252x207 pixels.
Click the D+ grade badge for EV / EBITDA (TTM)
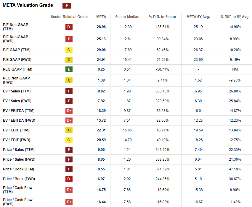(69, 110)
